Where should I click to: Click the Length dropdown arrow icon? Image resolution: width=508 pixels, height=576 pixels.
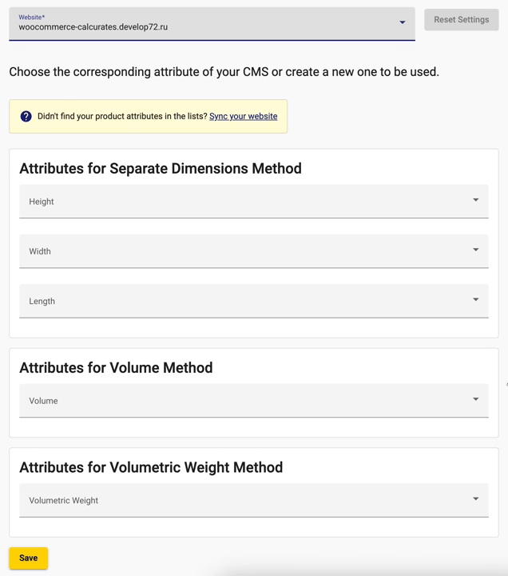[x=476, y=299]
